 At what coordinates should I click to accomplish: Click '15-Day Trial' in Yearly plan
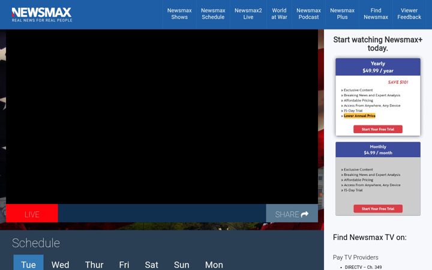click(x=353, y=111)
